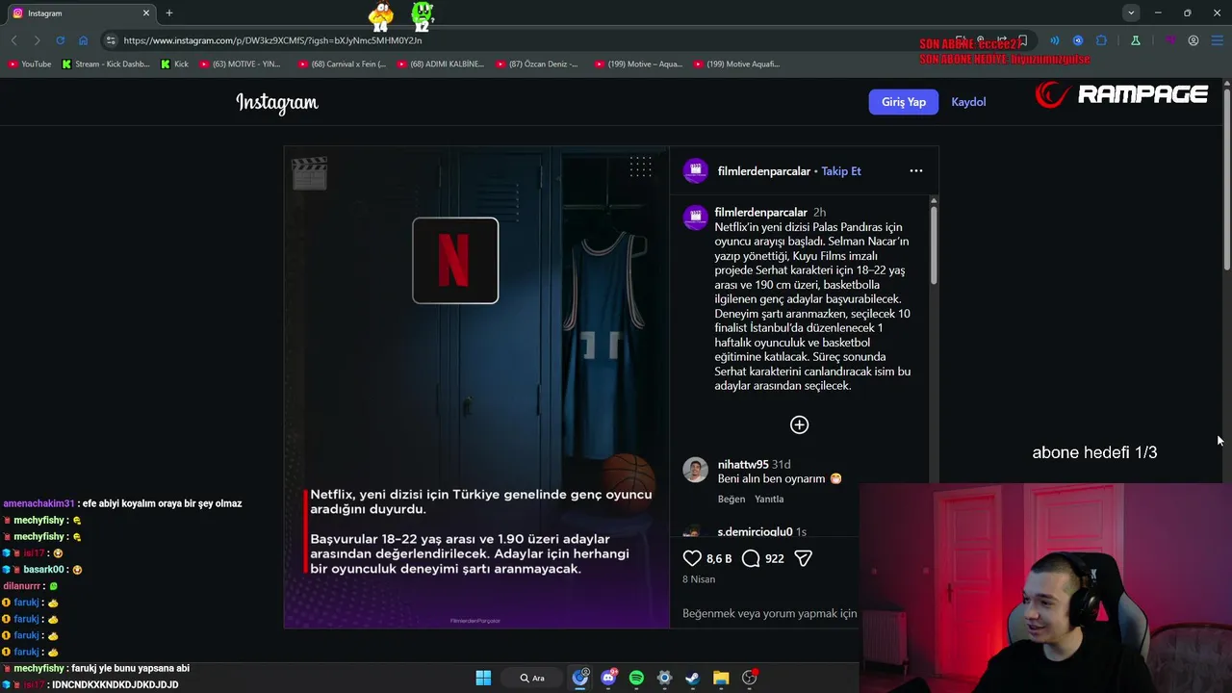
Task: Click the Kaydol sign-up link
Action: coord(968,102)
